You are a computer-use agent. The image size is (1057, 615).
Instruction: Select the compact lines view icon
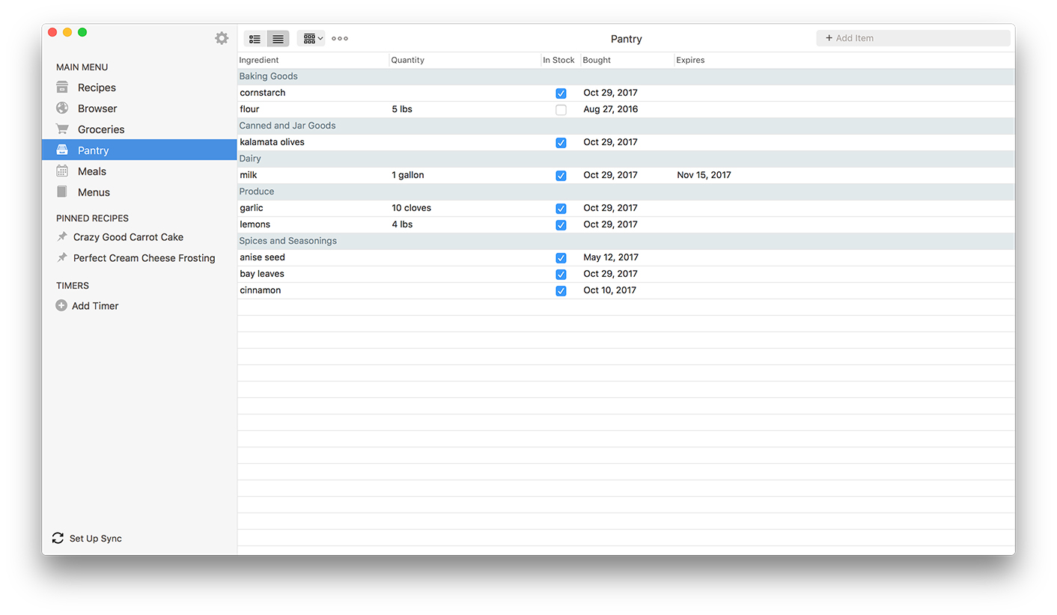[x=278, y=39]
